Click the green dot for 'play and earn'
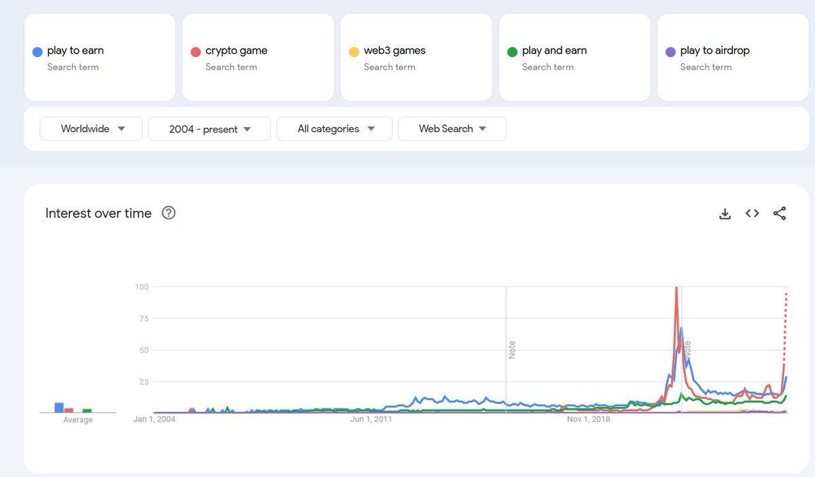The width and height of the screenshot is (815, 477). (511, 50)
